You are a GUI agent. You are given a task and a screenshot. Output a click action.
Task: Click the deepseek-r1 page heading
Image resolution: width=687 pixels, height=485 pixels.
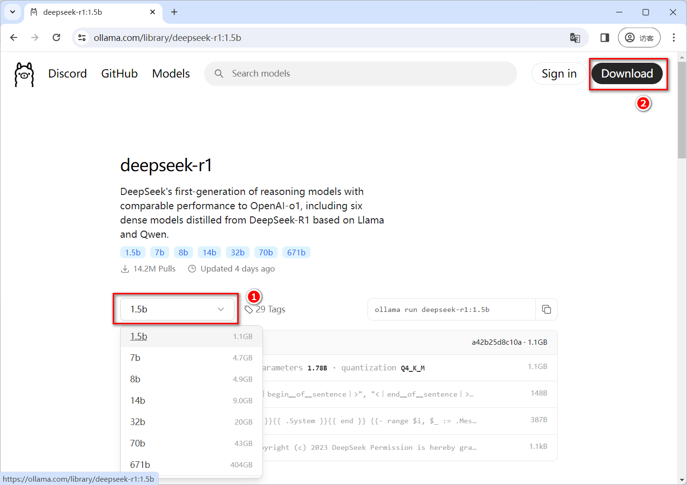(166, 165)
